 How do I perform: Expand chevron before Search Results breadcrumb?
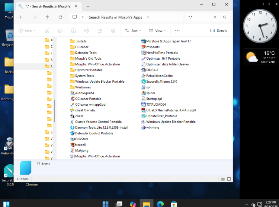83,17
